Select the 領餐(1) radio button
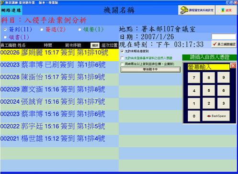The image size is (238, 174). 79,30
